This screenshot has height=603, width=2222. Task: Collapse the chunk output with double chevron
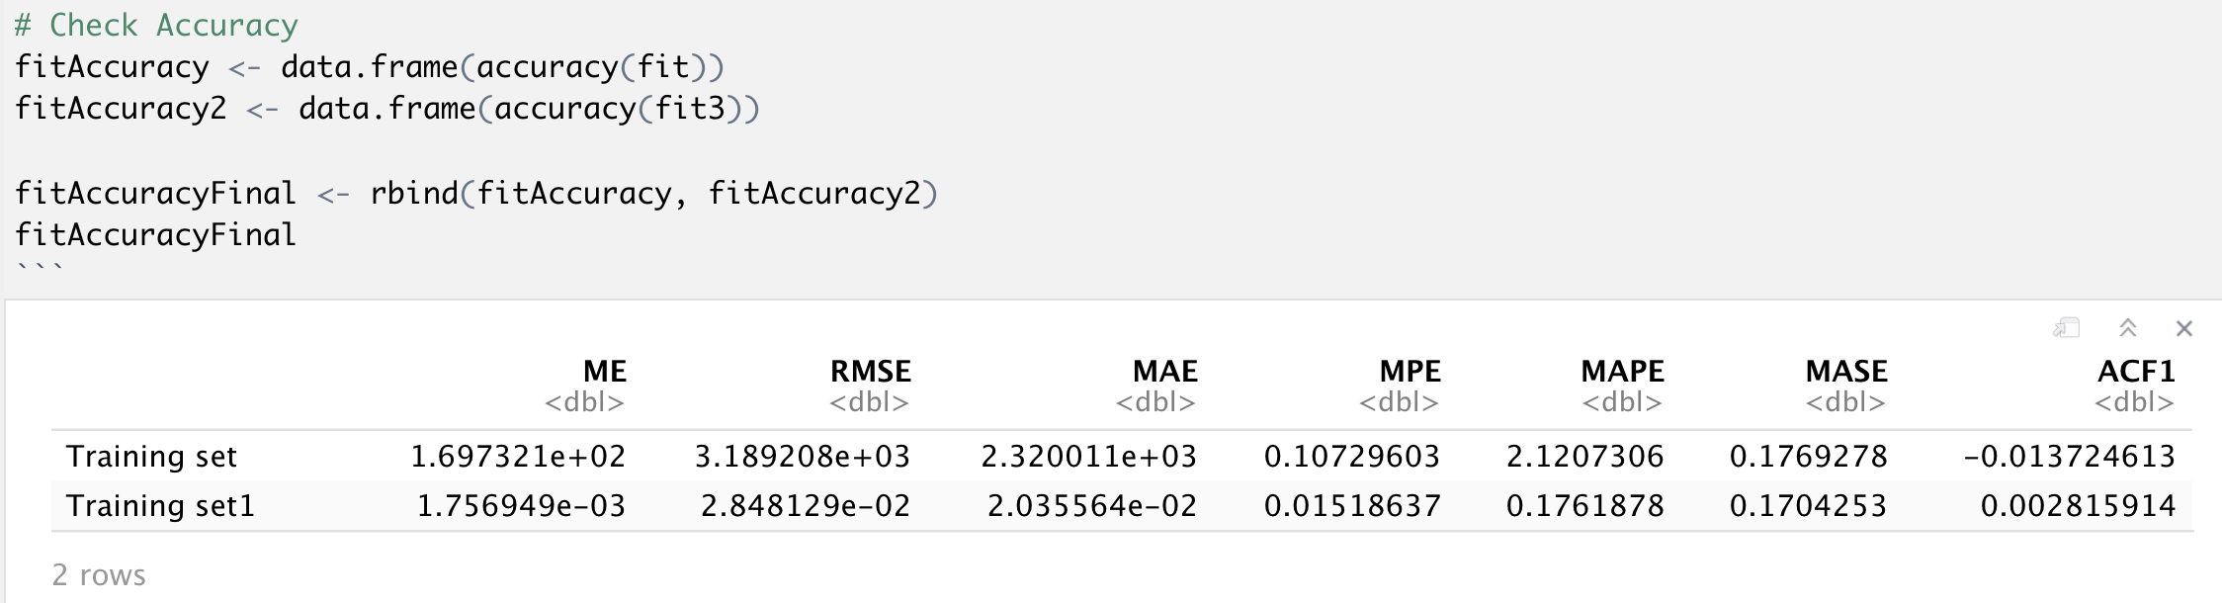tap(2128, 328)
